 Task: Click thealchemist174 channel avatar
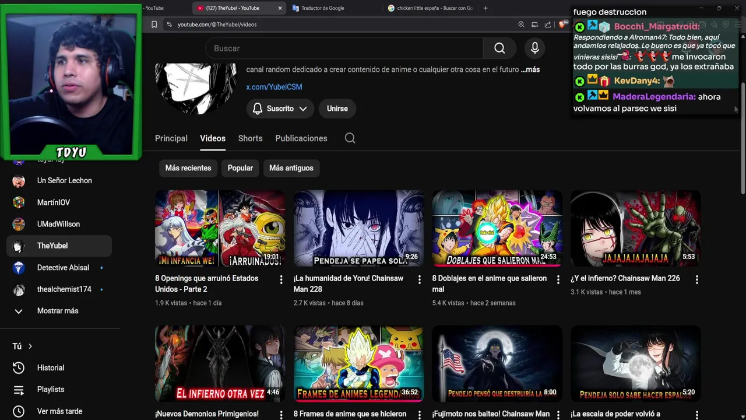19,289
